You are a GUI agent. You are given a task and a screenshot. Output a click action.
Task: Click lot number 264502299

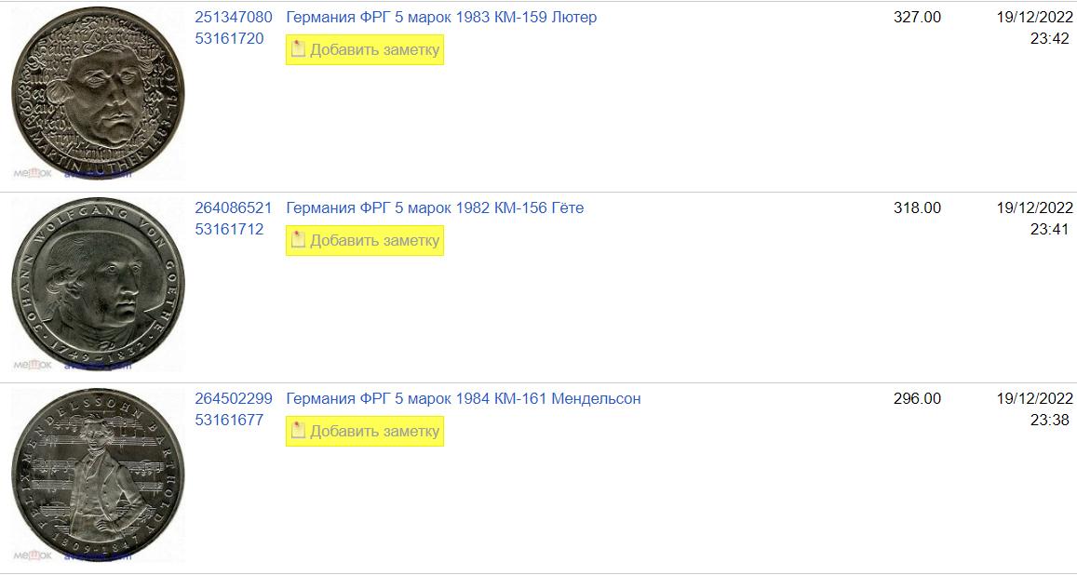coord(234,399)
